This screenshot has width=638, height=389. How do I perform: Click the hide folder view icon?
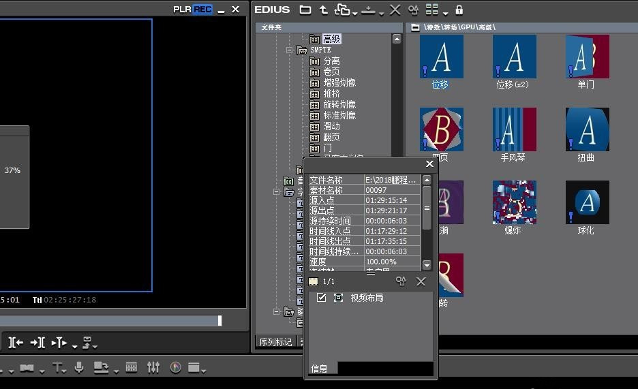[x=305, y=10]
